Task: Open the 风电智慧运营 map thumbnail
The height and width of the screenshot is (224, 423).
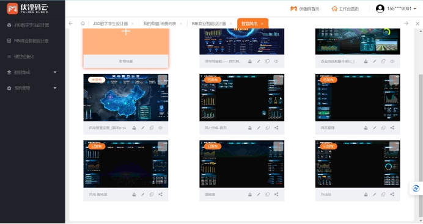Action: pos(126,98)
